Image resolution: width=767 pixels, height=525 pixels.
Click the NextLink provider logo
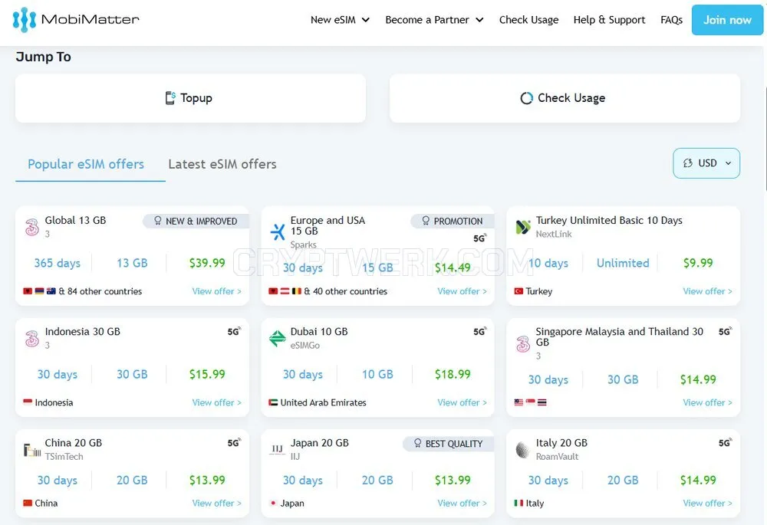(523, 227)
